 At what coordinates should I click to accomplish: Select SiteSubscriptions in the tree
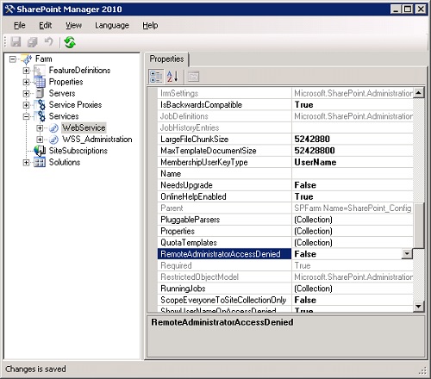[78, 151]
